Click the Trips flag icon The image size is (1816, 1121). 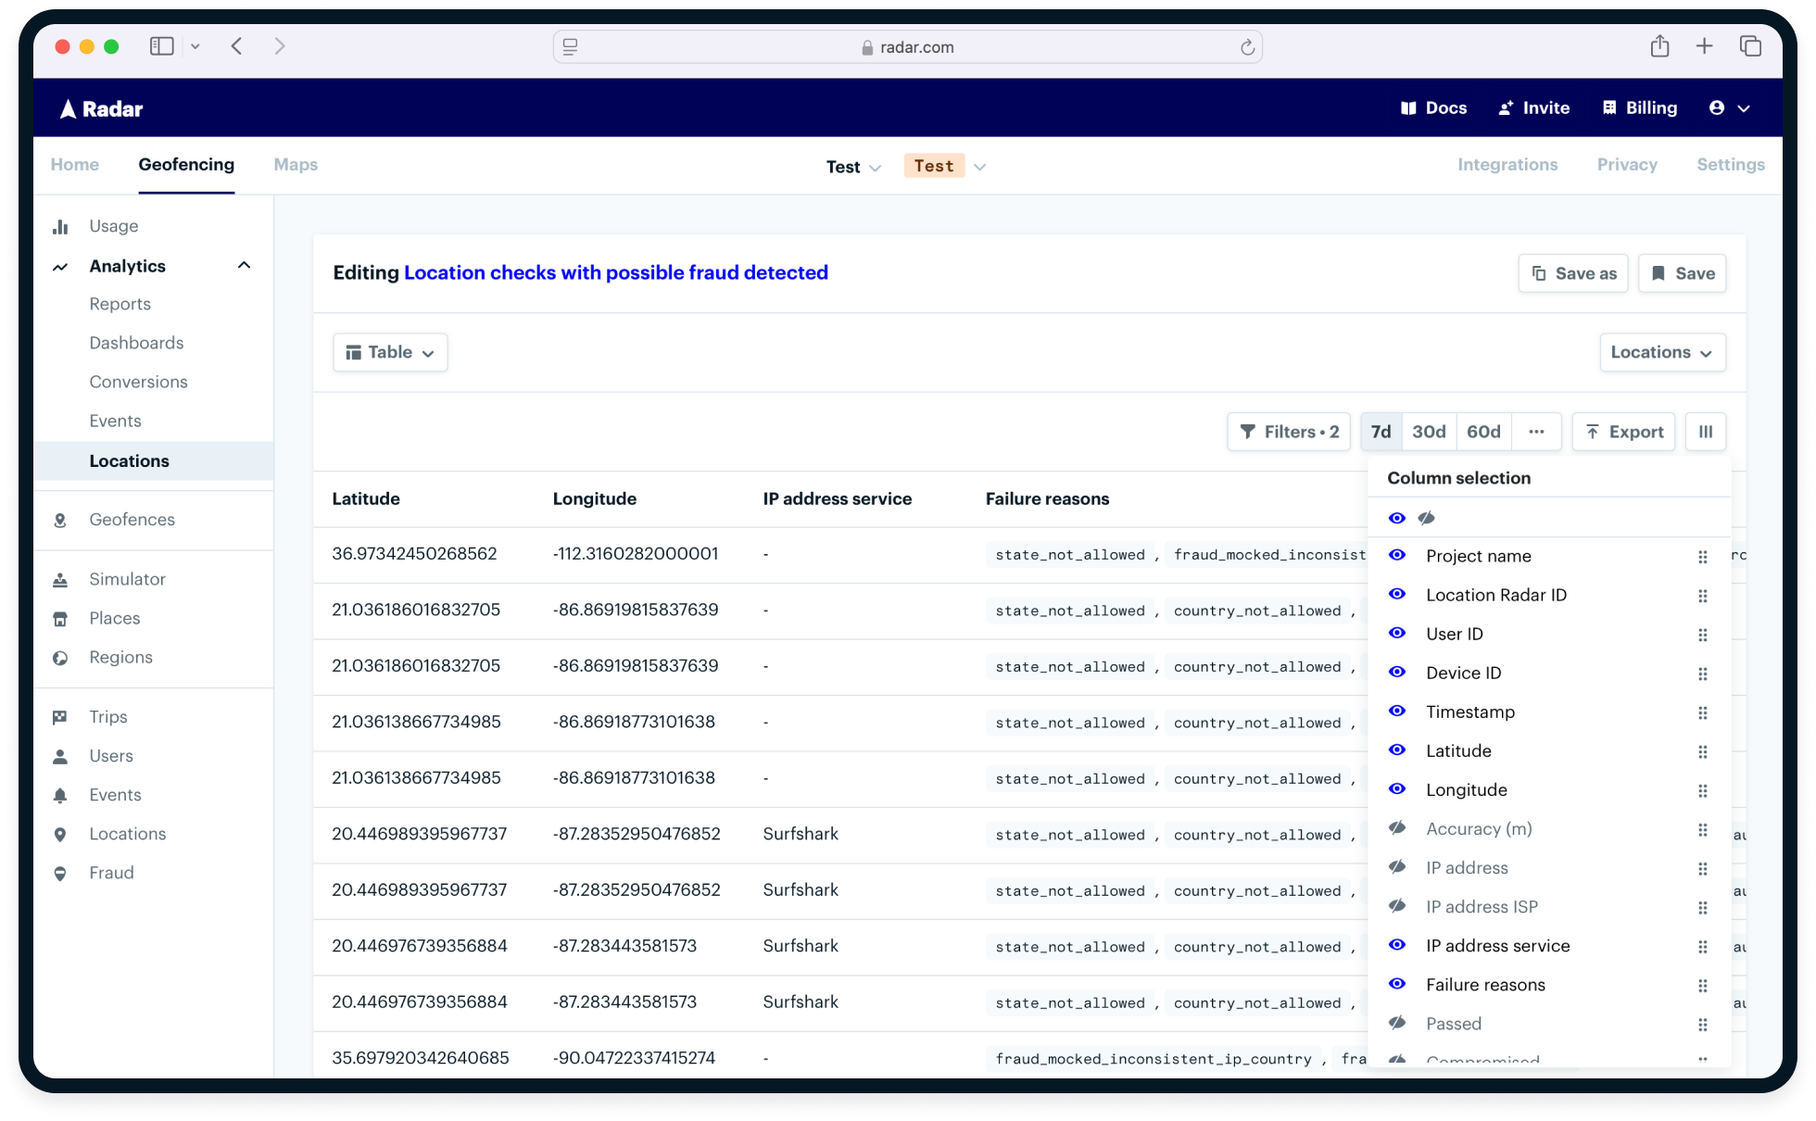61,717
